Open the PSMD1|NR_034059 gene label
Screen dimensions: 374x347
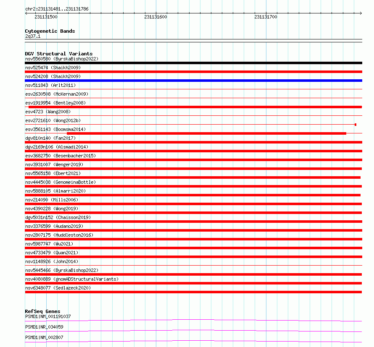44,327
